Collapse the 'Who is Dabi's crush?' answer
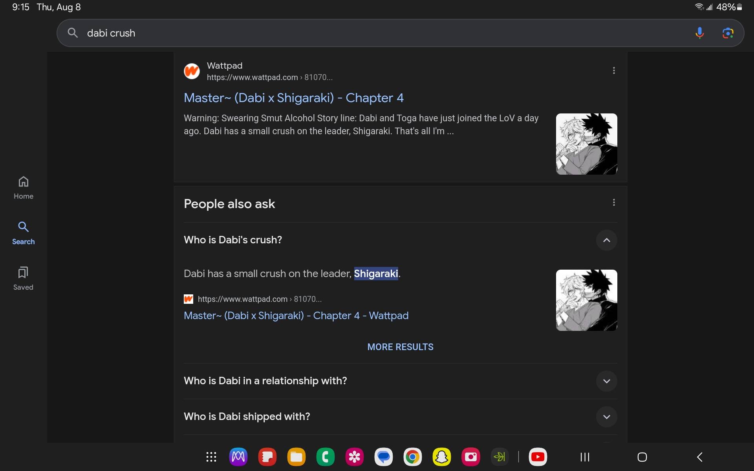754x471 pixels. pos(606,240)
